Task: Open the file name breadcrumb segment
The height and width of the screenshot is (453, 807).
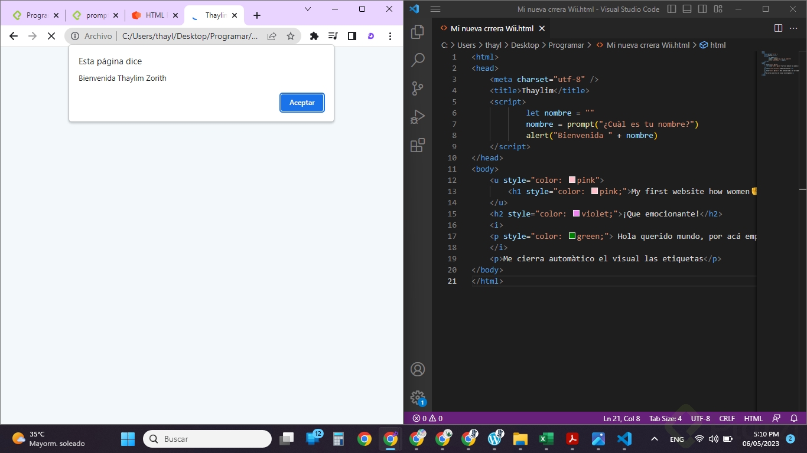Action: point(643,45)
